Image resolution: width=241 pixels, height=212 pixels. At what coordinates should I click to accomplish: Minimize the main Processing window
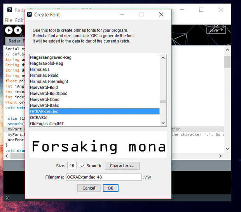tap(182, 10)
